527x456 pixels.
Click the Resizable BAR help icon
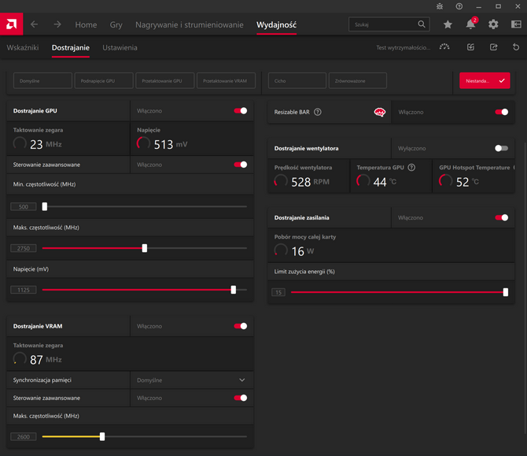[x=317, y=112]
